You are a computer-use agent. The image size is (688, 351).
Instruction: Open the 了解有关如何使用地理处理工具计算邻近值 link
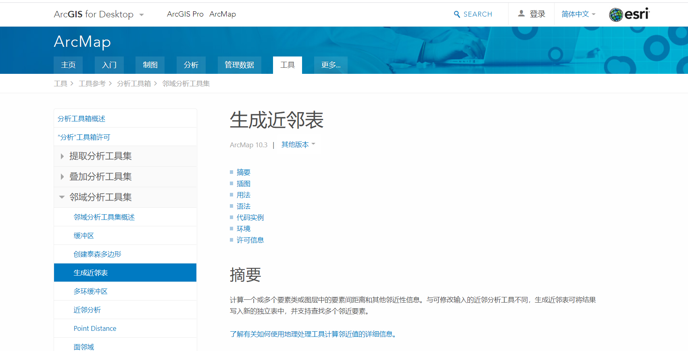click(x=313, y=334)
